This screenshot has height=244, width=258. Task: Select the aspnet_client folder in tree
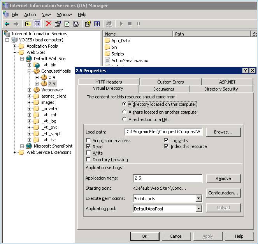[54, 96]
